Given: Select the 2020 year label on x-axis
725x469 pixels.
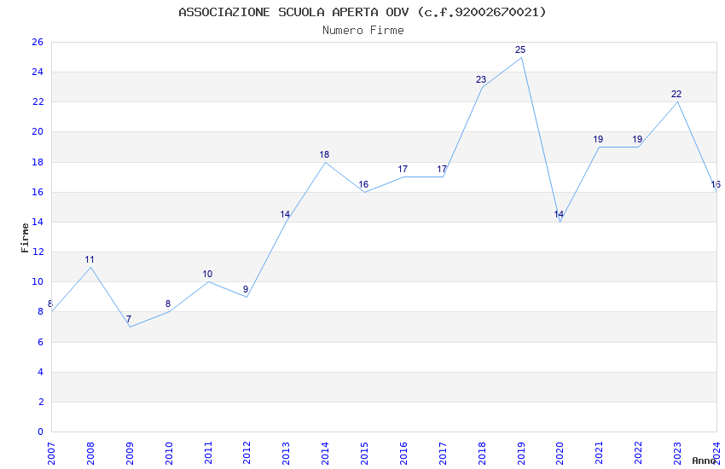Looking at the screenshot, I should click(560, 454).
